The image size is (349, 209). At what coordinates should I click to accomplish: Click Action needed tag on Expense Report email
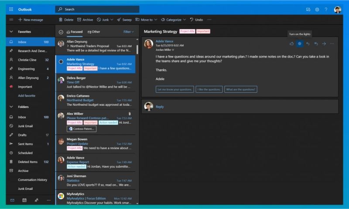(x=76, y=167)
